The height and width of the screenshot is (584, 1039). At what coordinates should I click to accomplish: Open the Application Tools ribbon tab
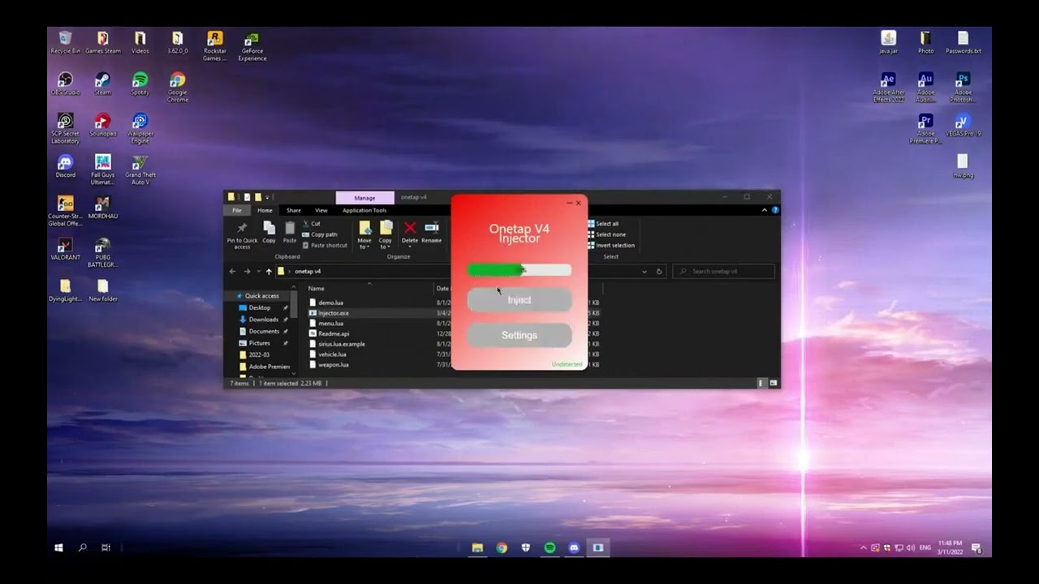(364, 210)
